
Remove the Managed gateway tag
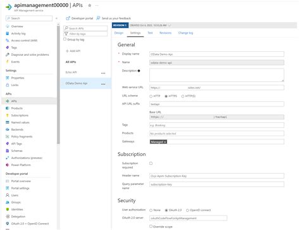165,142
